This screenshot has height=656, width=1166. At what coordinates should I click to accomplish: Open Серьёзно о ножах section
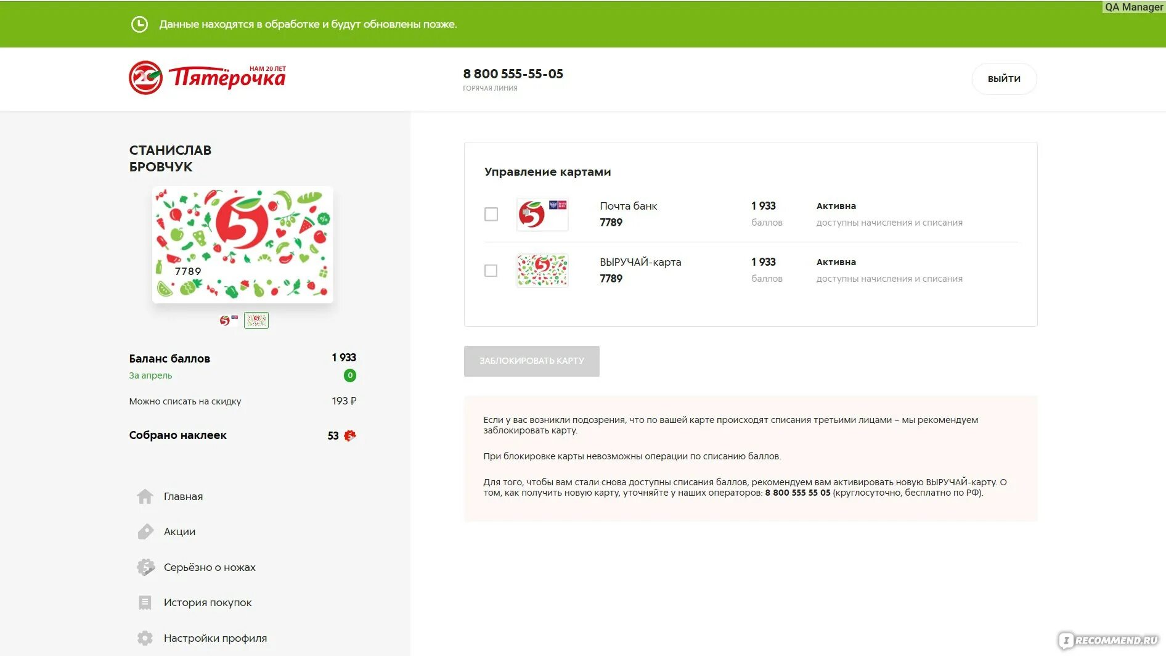[210, 567]
